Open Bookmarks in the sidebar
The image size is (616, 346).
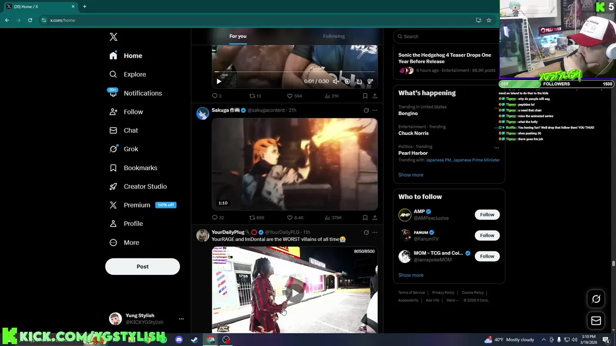(x=134, y=168)
